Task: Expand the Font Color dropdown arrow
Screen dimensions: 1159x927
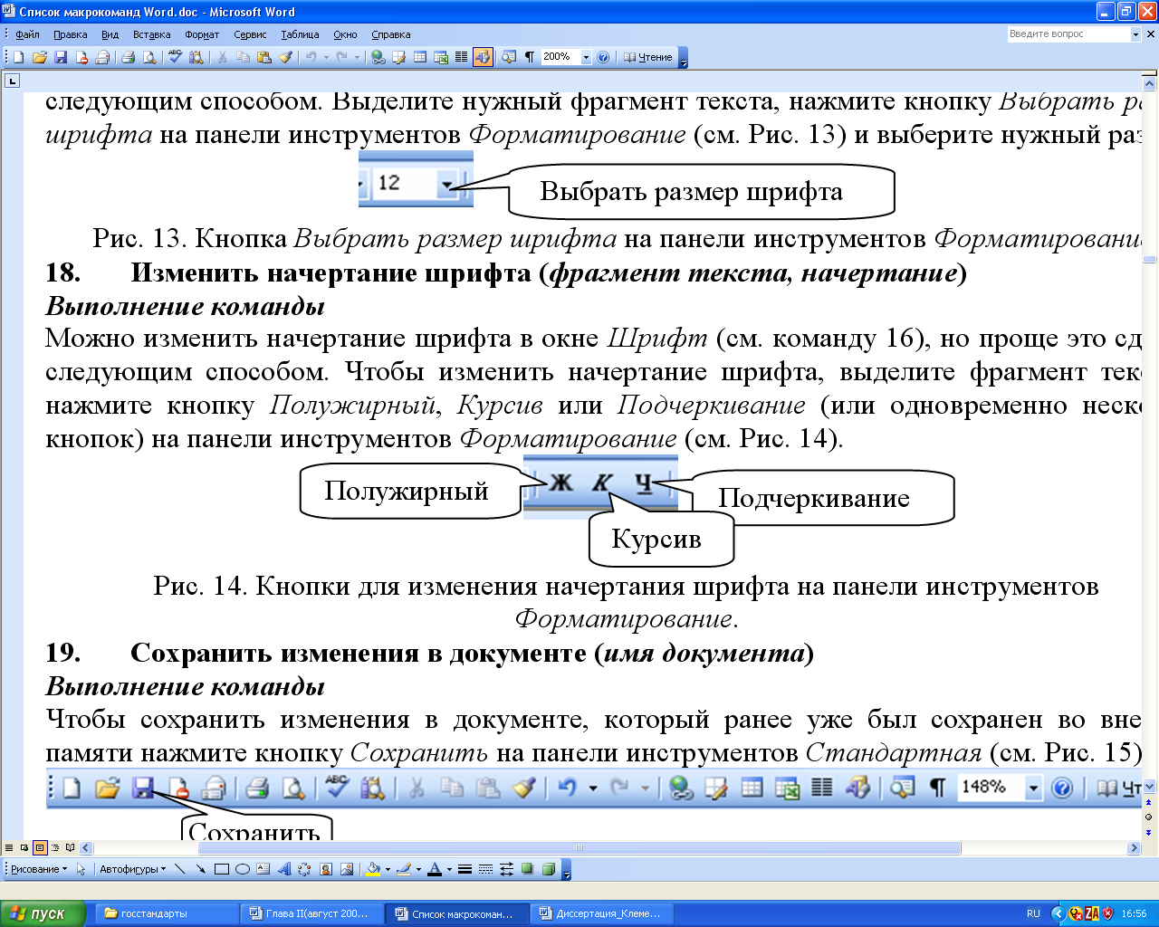Action: 449,869
